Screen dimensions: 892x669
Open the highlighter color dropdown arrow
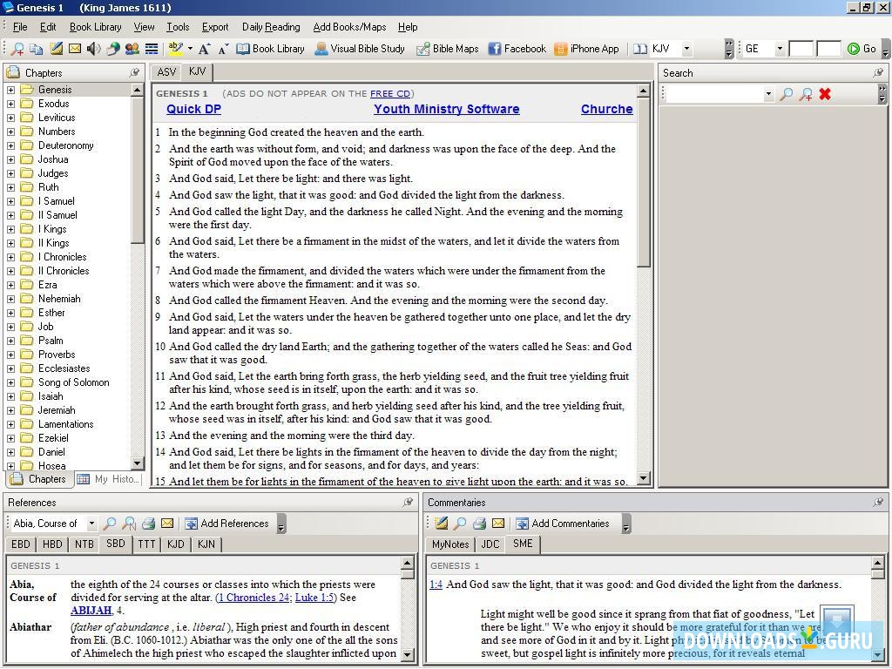click(x=190, y=49)
